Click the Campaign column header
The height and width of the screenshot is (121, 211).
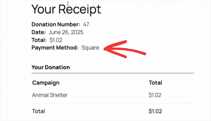tap(46, 83)
